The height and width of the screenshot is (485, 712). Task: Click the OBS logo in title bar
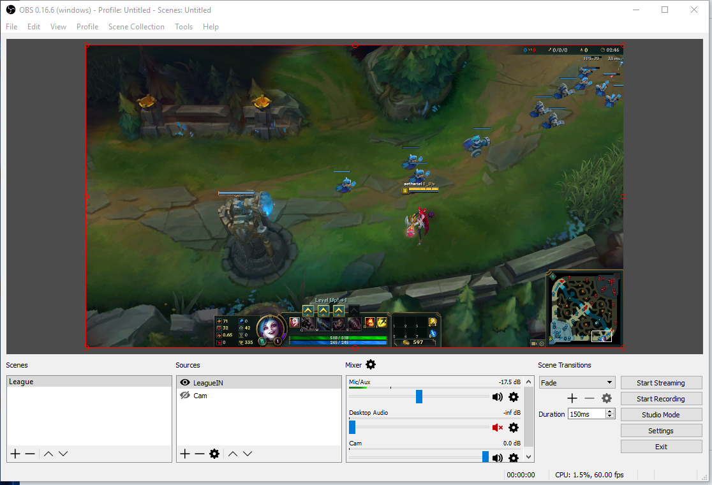11,10
